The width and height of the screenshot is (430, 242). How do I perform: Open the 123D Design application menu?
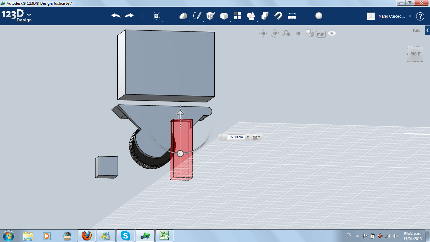click(x=17, y=16)
